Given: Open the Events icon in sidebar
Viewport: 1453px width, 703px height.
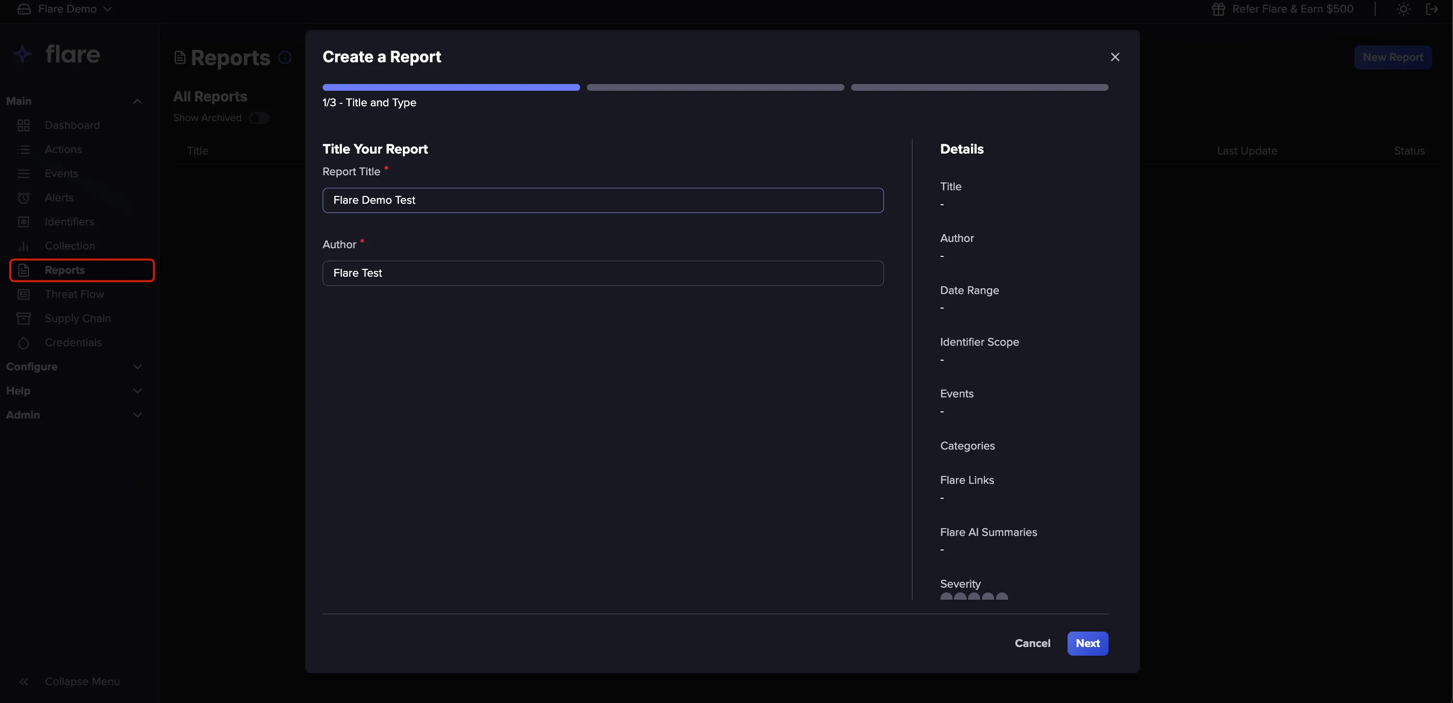Looking at the screenshot, I should [24, 174].
